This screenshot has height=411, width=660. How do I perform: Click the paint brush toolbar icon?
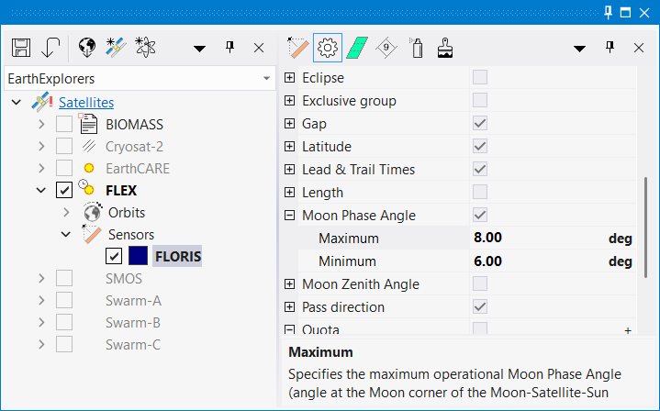coord(445,48)
